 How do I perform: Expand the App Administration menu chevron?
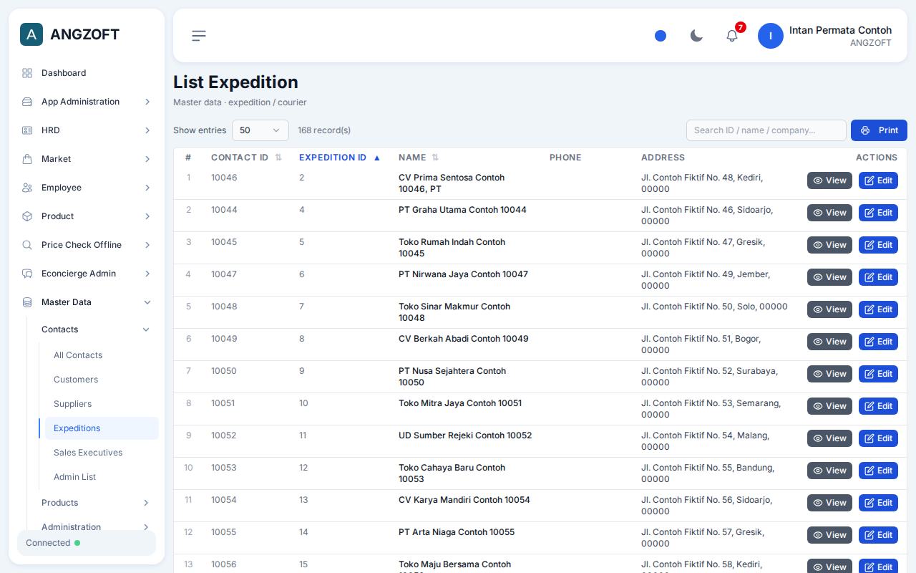(147, 102)
